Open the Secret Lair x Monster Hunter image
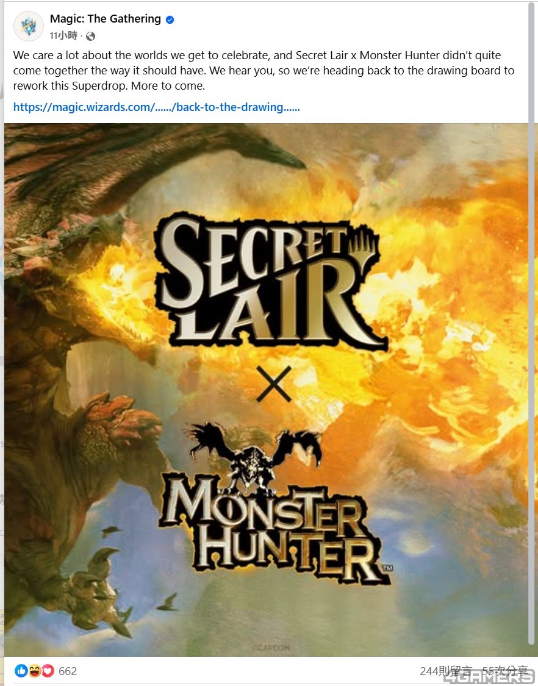This screenshot has width=538, height=686. coord(266,390)
